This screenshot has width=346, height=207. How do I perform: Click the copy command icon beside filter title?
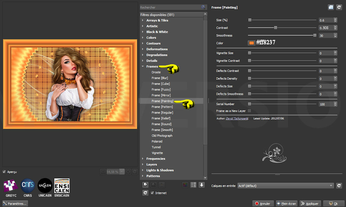point(331,7)
